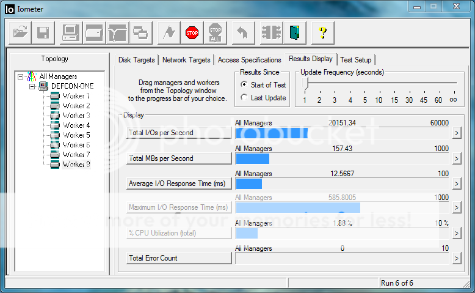
Task: Expand the Total Error Count arrow button
Action: click(x=455, y=258)
